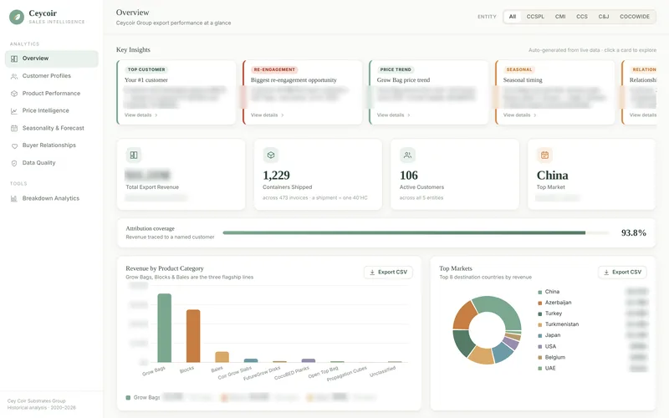Go to Buyer Relationships
The width and height of the screenshot is (669, 418).
52,145
